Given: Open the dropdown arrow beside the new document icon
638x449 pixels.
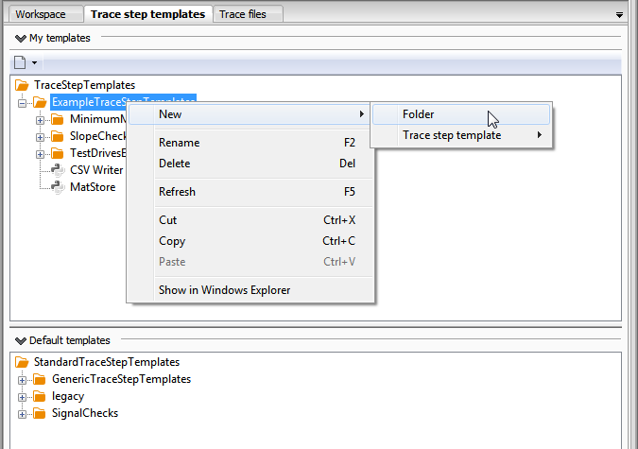Looking at the screenshot, I should coord(35,62).
